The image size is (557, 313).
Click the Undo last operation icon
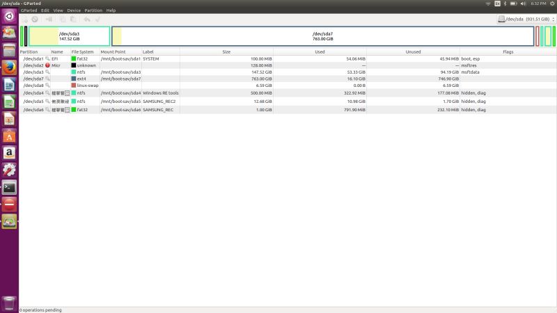pos(87,19)
